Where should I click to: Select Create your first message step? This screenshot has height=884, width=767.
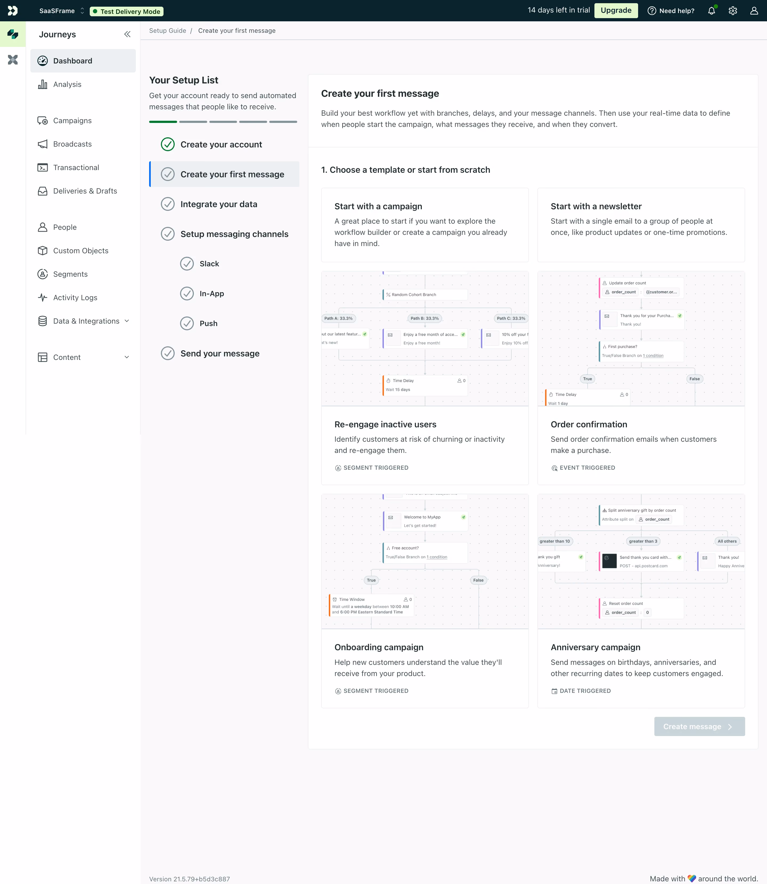click(224, 174)
